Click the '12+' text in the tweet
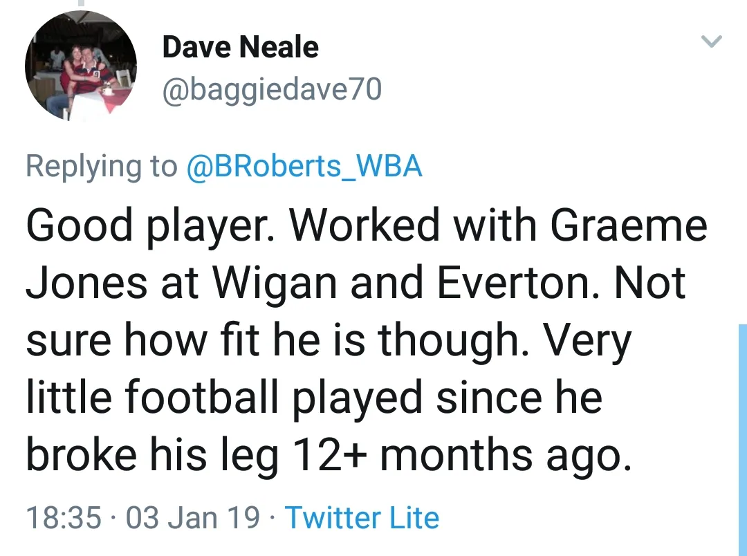The width and height of the screenshot is (747, 556). tap(329, 455)
